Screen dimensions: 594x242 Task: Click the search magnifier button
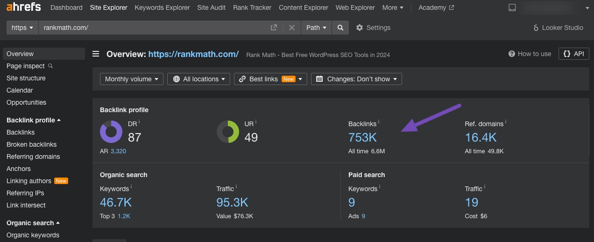point(340,28)
